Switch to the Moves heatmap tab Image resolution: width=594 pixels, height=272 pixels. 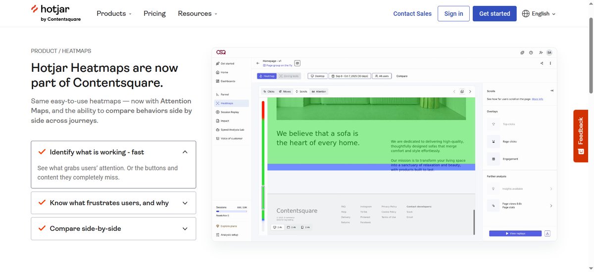tap(285, 91)
